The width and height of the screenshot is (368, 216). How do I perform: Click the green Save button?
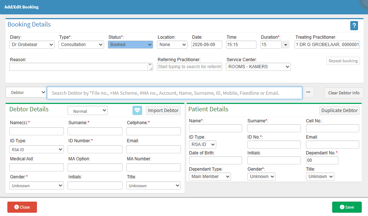(347, 207)
